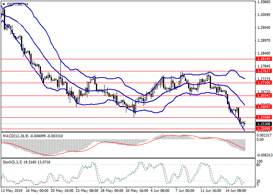Screen dimensions: 273x195
Task: Select the 1.27627 resistance level tag
Action: click(x=264, y=71)
